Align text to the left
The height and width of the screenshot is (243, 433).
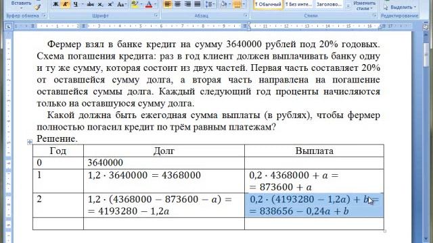click(167, 4)
